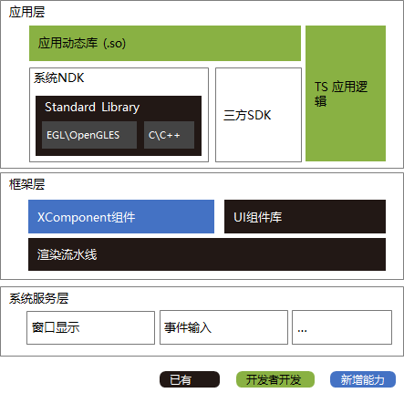Click the green 开发者开发 legend pill
The width and height of the screenshot is (404, 393).
pos(275,379)
